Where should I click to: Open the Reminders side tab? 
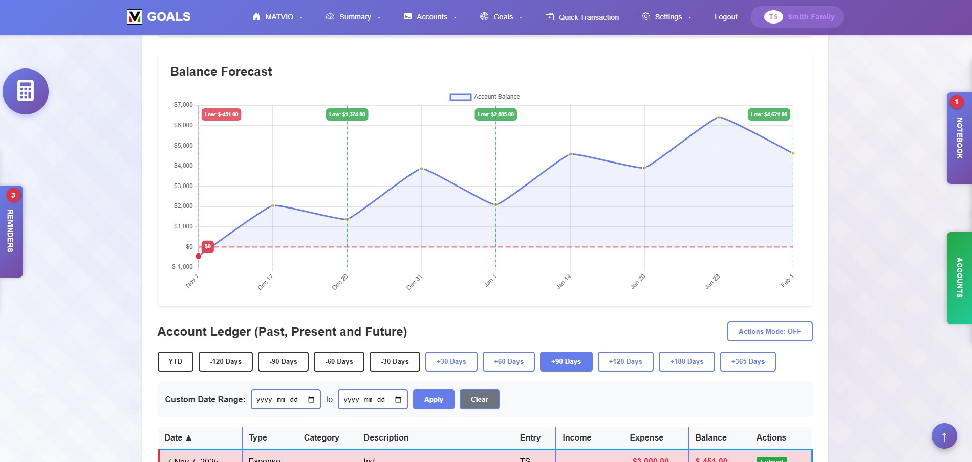pyautogui.click(x=11, y=231)
